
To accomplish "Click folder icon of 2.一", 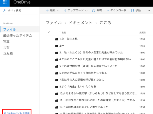I will [56, 46].
